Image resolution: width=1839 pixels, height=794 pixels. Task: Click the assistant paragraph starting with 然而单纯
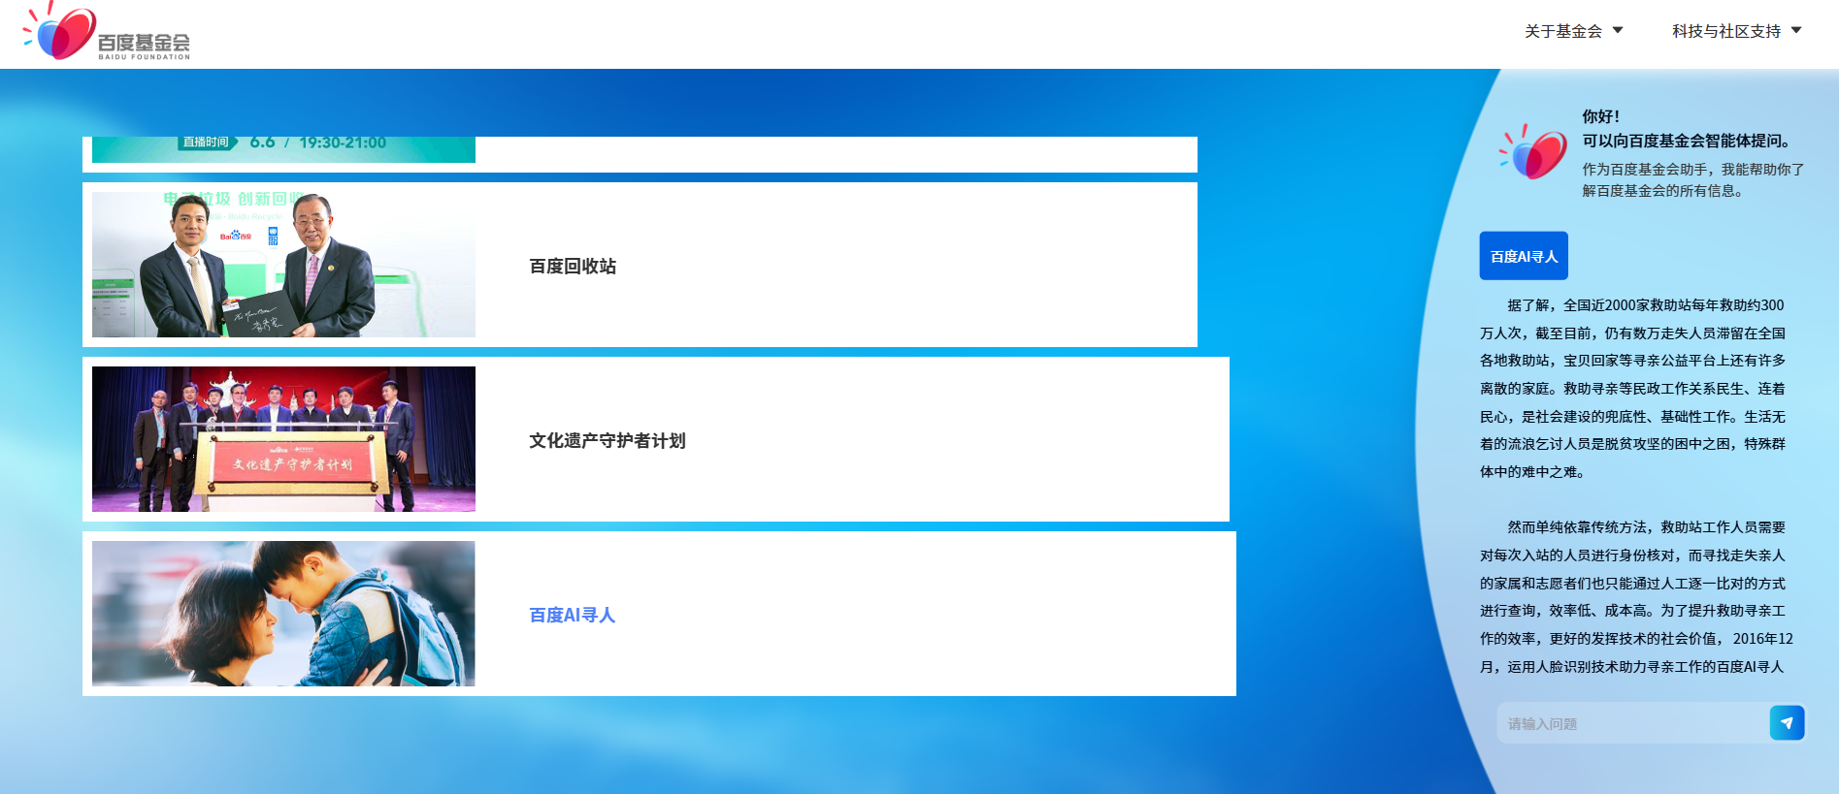pos(1632,596)
